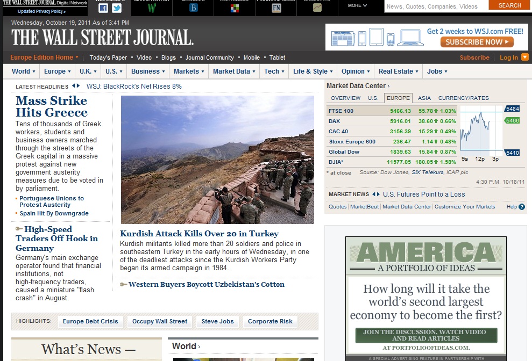Expand the Markets navigation menu

[x=189, y=71]
